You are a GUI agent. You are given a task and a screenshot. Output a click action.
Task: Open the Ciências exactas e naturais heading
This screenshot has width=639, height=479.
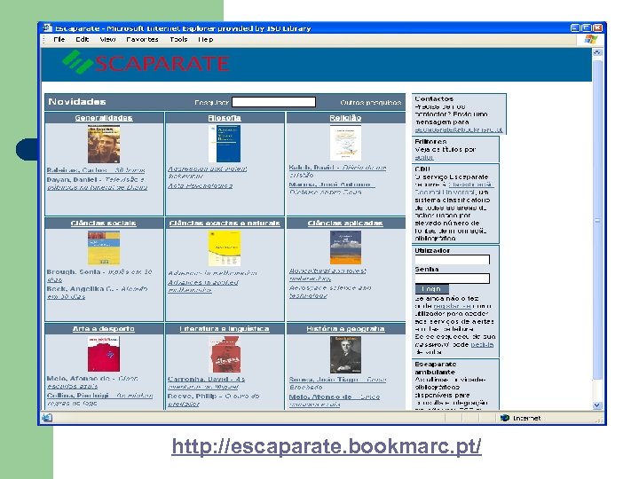(x=225, y=224)
